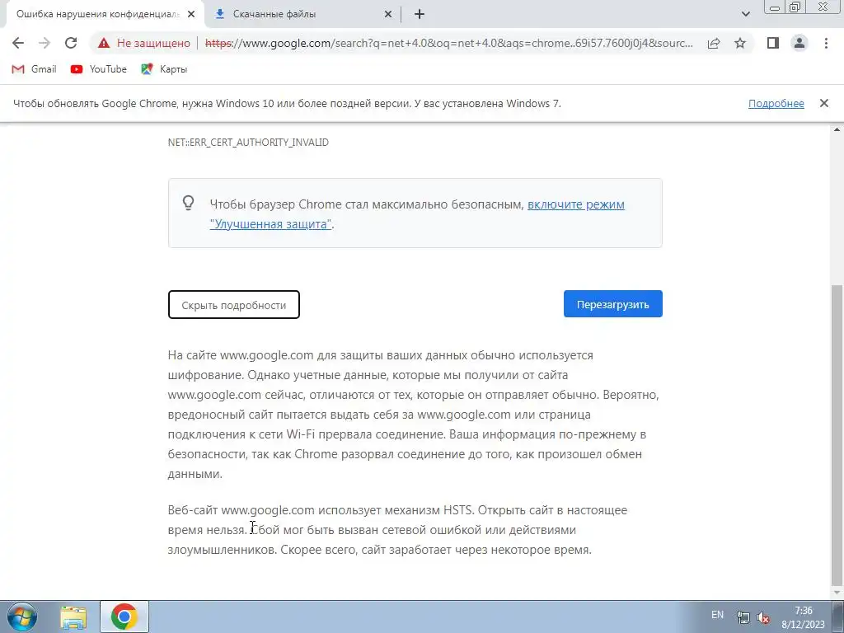
Task: Click the muted volume tray icon
Action: (x=762, y=618)
